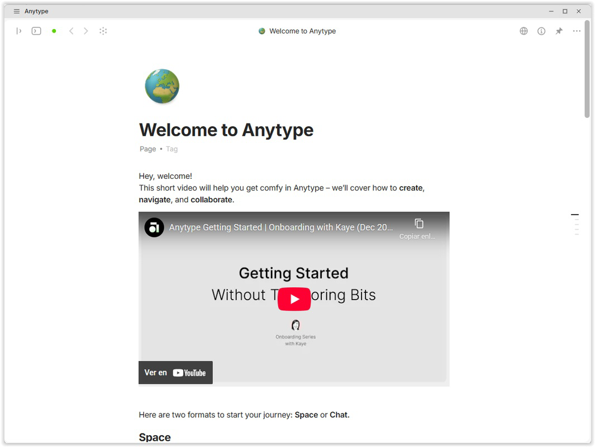
Task: Click the Welcome to Anytype page title
Action: [x=226, y=130]
